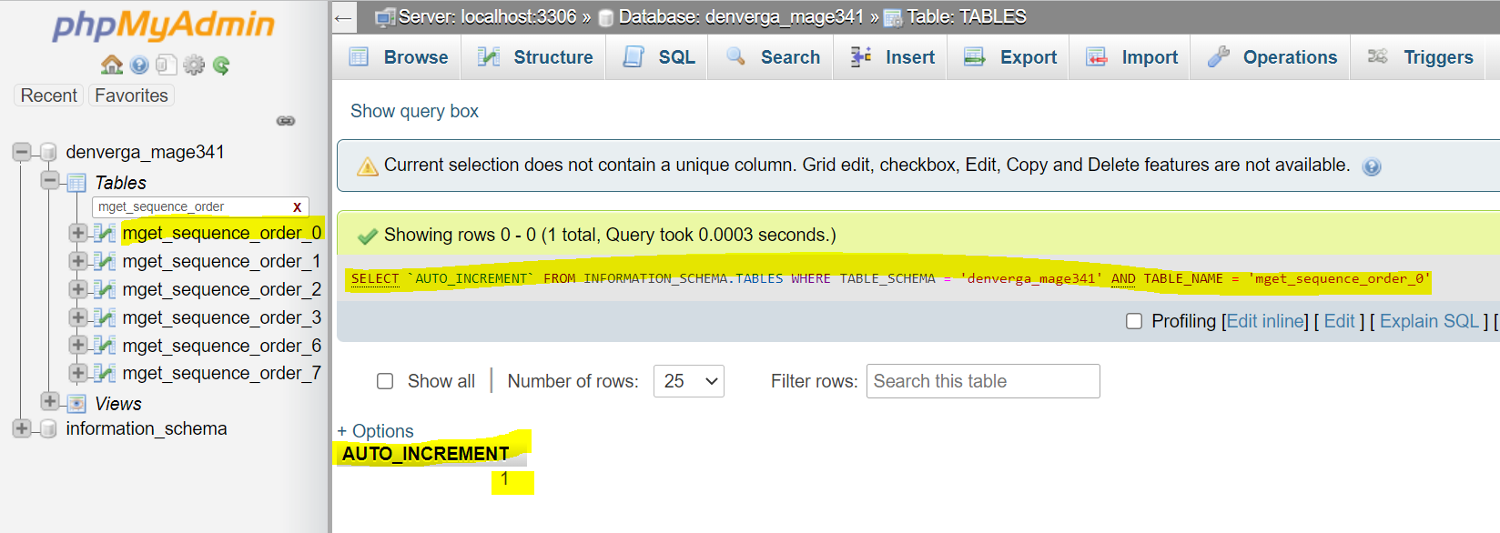
Task: Collapse the Tables tree node
Action: click(x=50, y=181)
